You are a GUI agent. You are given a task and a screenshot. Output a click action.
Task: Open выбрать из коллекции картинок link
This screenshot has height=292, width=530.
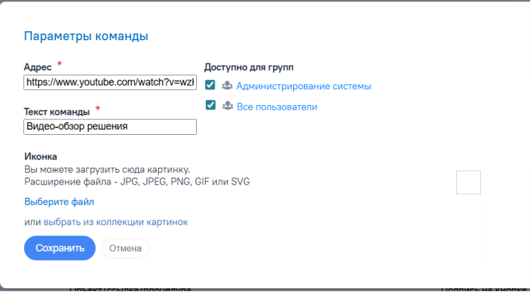coord(116,222)
